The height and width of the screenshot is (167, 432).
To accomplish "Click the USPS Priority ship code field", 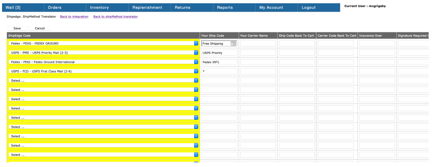I will tap(219, 53).
